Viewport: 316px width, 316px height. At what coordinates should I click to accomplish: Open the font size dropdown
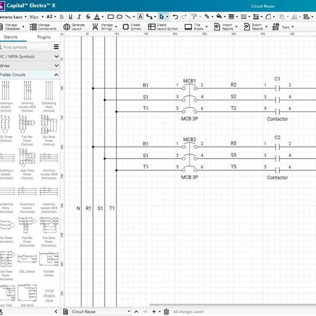tap(43, 17)
